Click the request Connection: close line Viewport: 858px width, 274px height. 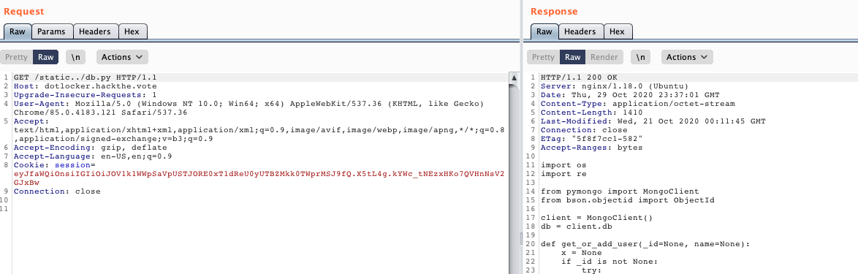tap(57, 191)
